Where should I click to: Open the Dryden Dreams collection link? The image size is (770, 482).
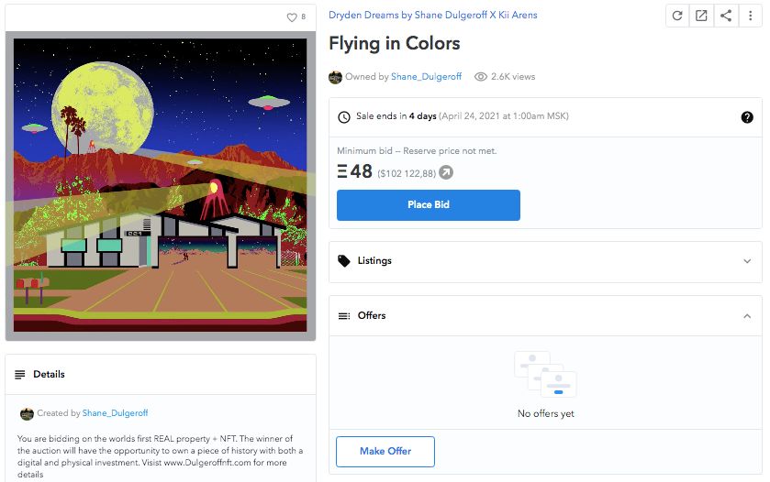(432, 16)
